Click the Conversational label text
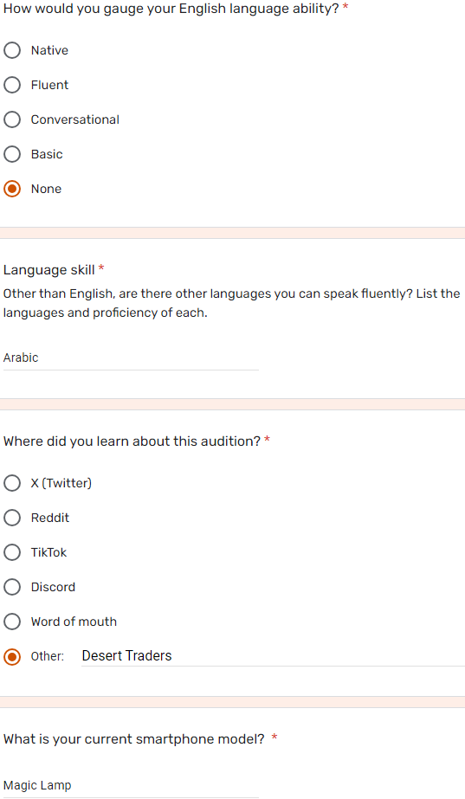The image size is (465, 799). click(x=75, y=119)
